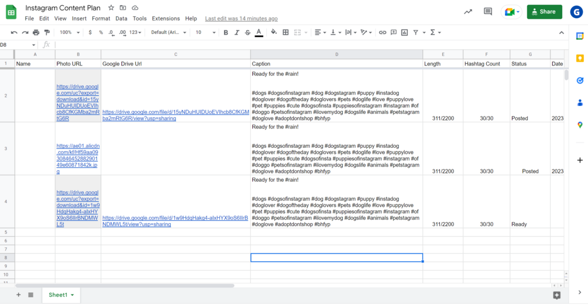Increase decimal places button
This screenshot has height=305, width=588.
click(122, 33)
